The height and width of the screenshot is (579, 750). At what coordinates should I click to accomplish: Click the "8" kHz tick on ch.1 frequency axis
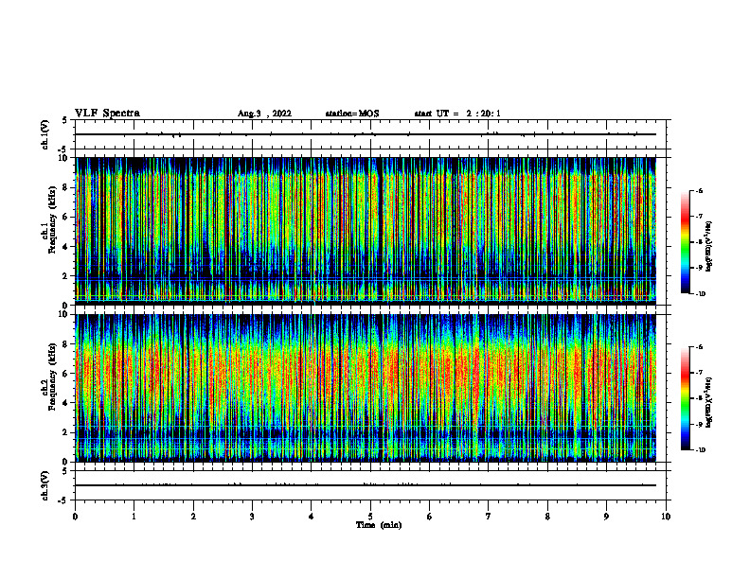click(x=66, y=187)
